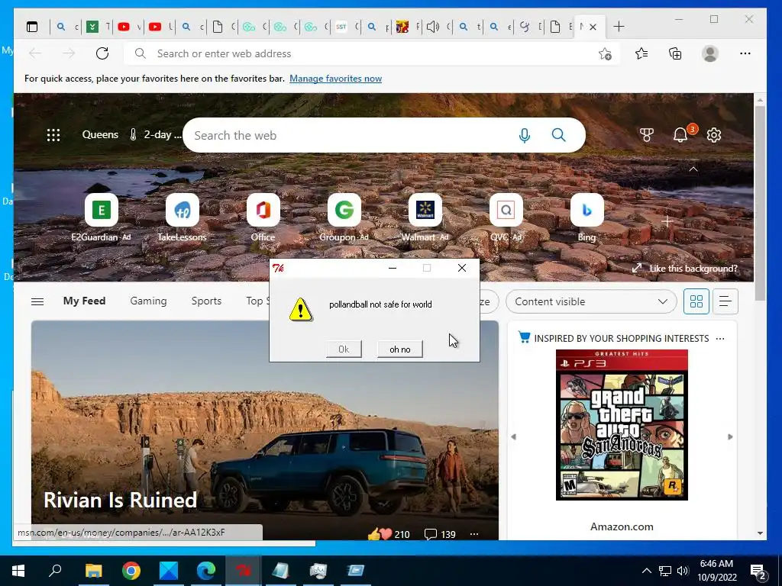
Task: Add a new quick link site
Action: tap(667, 221)
